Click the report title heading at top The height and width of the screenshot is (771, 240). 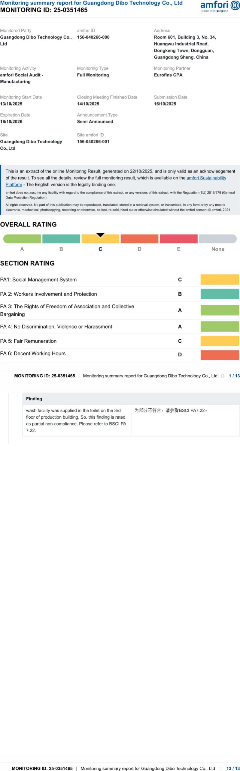coord(91,3)
